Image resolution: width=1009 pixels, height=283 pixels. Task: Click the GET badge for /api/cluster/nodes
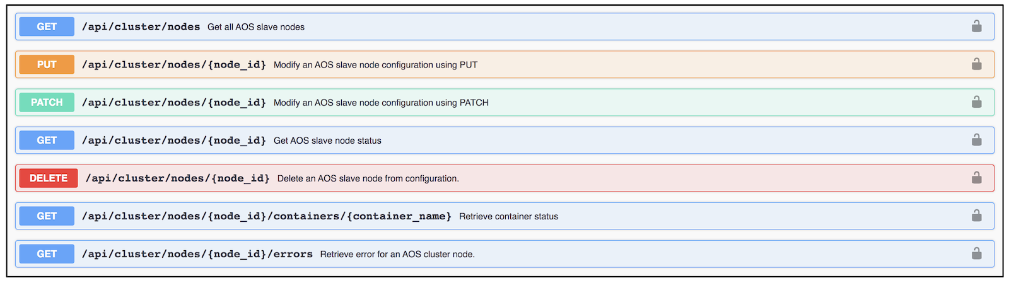pyautogui.click(x=47, y=26)
